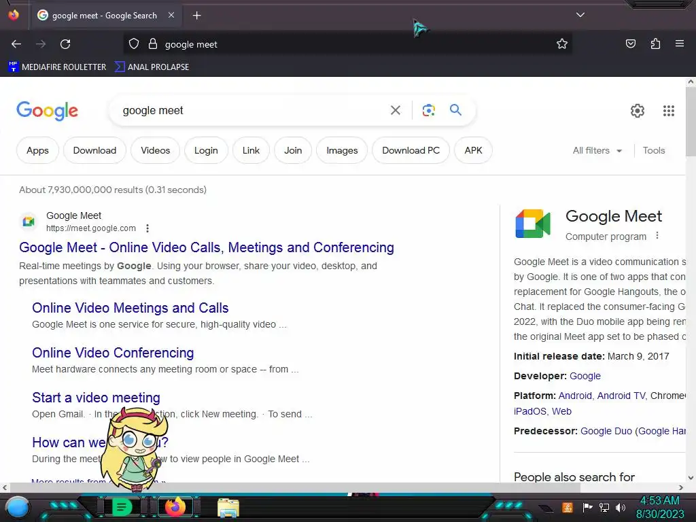Clear the Google search box text
Image resolution: width=696 pixels, height=522 pixels.
[x=395, y=110]
